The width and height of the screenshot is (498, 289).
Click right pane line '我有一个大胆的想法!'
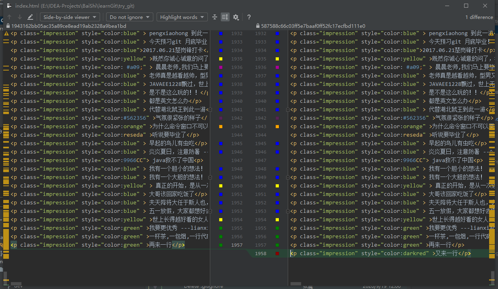386,177
